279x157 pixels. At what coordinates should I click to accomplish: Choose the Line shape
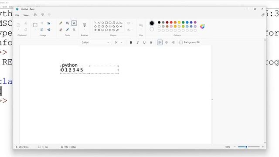click(95, 23)
